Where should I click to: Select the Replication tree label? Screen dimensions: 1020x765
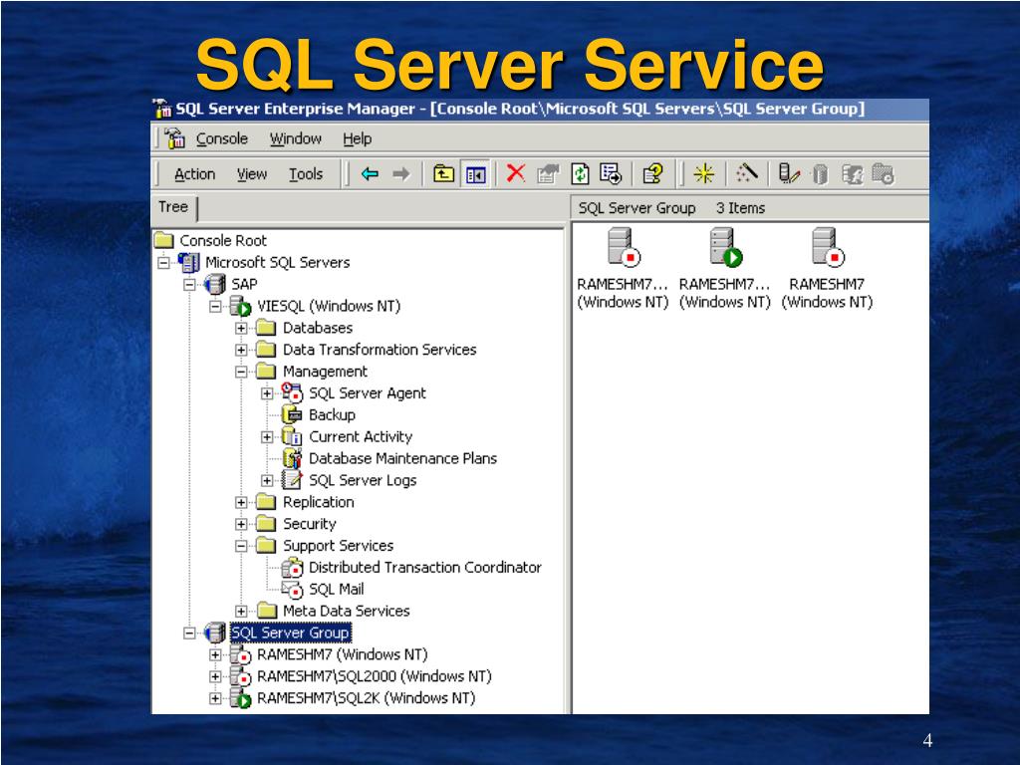(x=318, y=502)
